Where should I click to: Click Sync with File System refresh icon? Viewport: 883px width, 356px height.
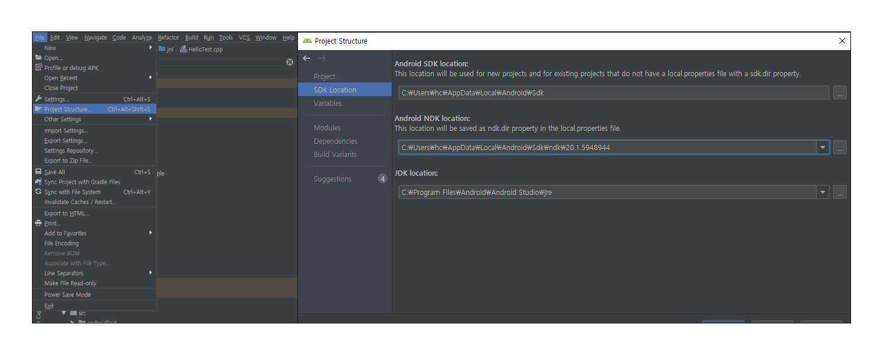38,191
